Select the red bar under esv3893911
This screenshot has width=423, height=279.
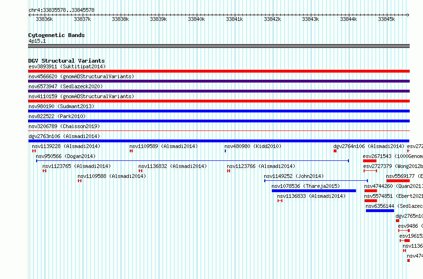pyautogui.click(x=219, y=71)
